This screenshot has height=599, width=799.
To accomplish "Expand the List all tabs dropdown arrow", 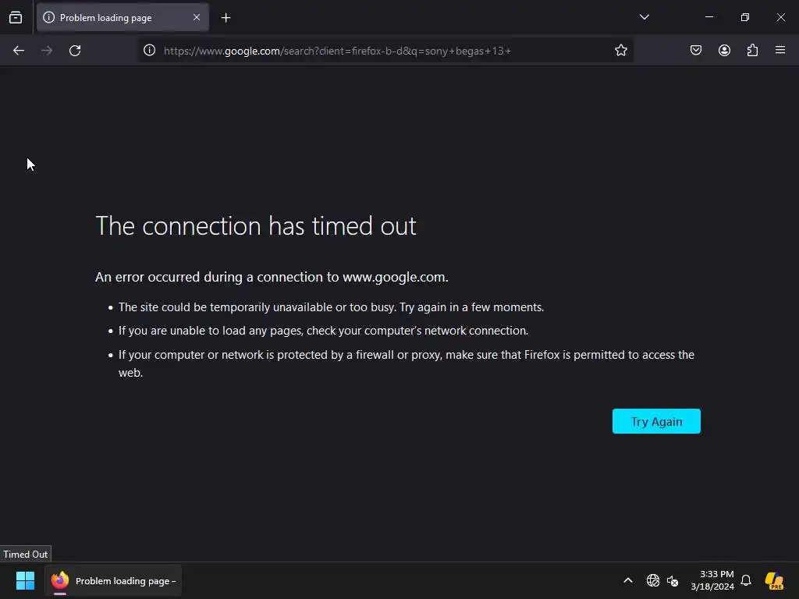I will pos(644,17).
